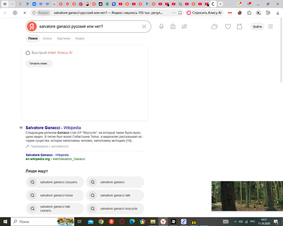283x226 pixels.
Task: Select suggestion salvatore ganacci слушать
Action: point(55,182)
